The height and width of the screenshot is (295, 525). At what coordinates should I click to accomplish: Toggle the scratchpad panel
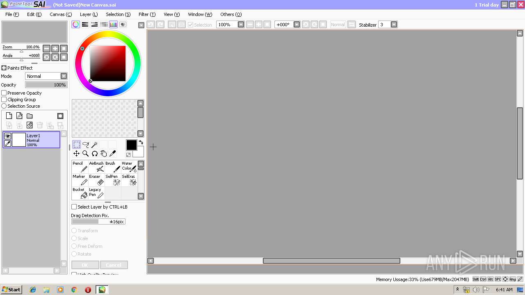click(123, 25)
